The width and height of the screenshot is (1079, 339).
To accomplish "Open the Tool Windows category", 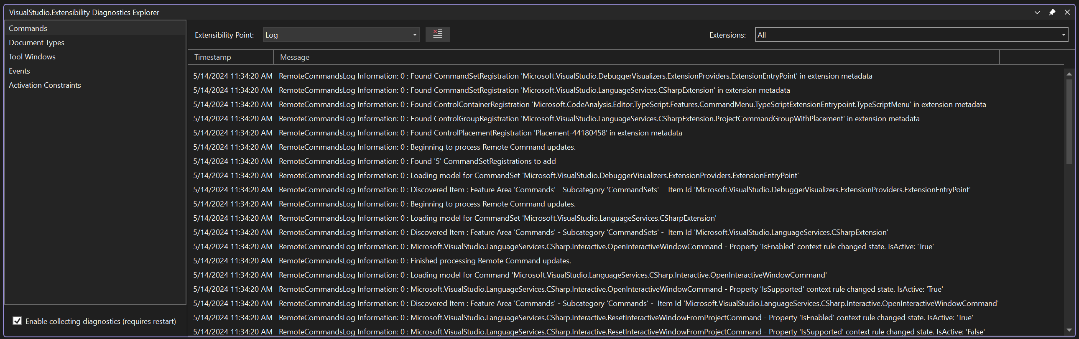I will pos(95,56).
